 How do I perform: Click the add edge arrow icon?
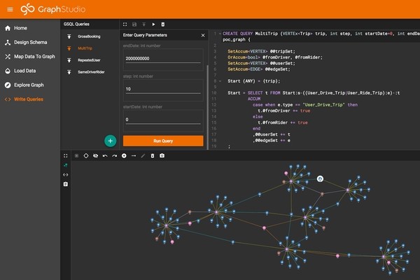click(134, 155)
